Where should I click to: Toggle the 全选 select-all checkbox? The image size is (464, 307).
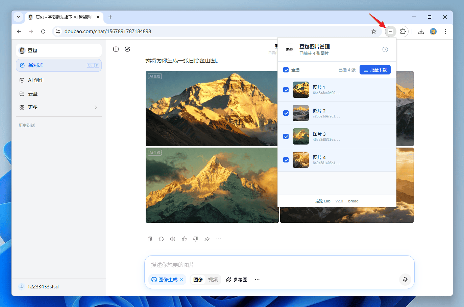point(286,69)
